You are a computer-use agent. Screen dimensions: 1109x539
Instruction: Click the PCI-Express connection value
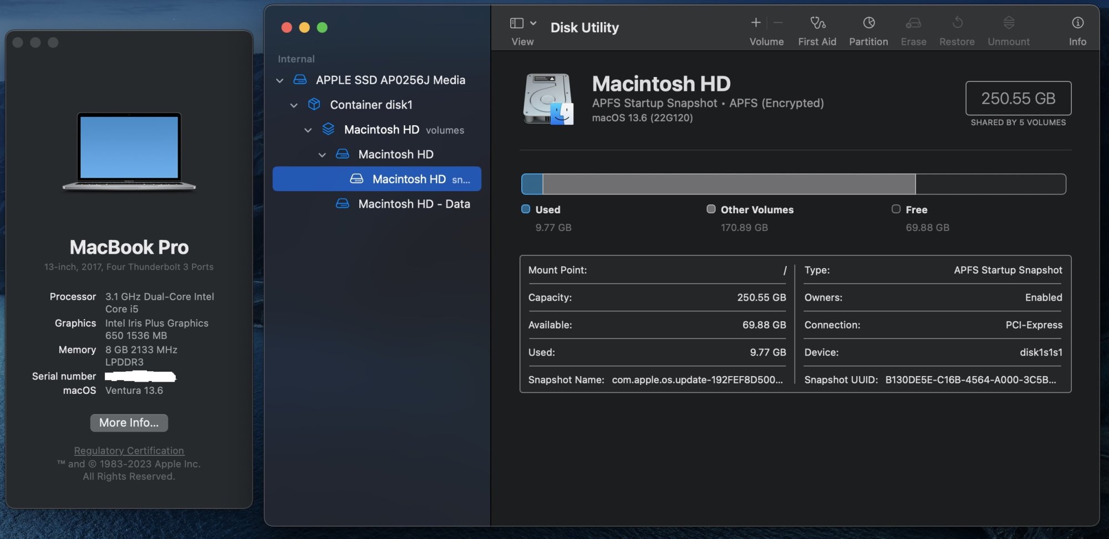[1034, 325]
